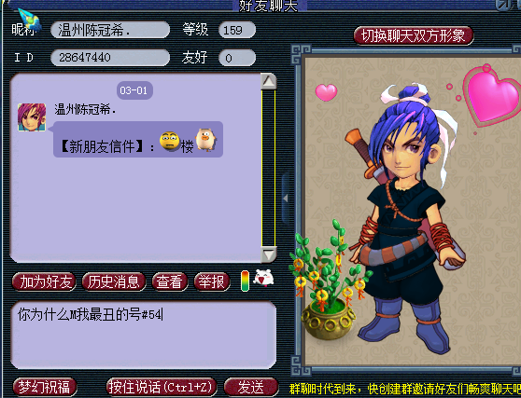This screenshot has height=398, width=521.
Task: Click the 查看 view button
Action: pos(170,281)
